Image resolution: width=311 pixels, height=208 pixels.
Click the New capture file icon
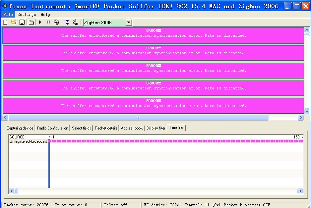(5, 23)
